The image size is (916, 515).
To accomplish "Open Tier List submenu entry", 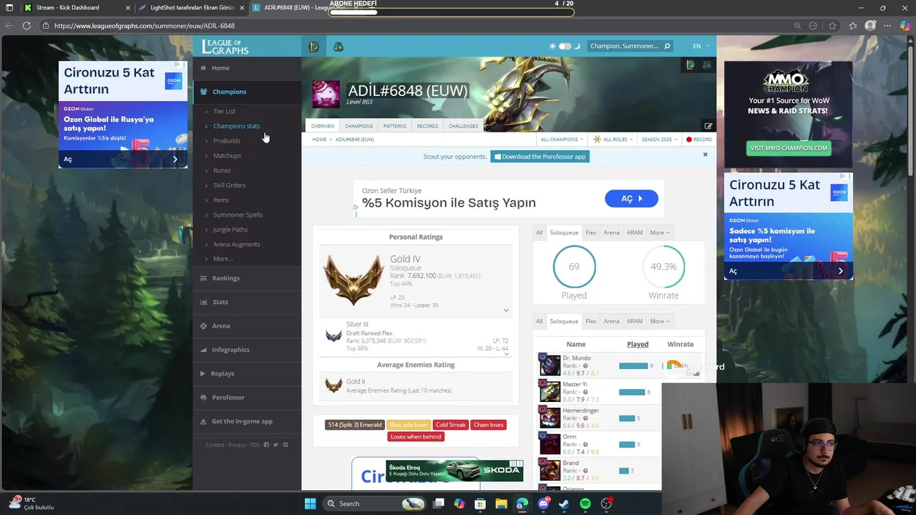I will pos(224,111).
